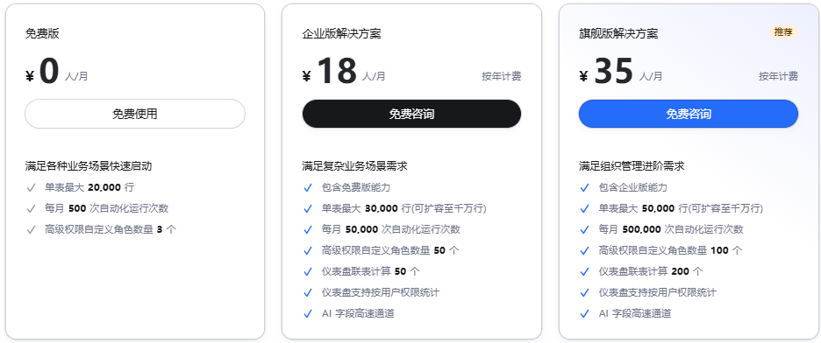This screenshot has height=343, width=821.
Task: Click checkmark beside 仪表盘联表计算 50 个
Action: coord(308,271)
